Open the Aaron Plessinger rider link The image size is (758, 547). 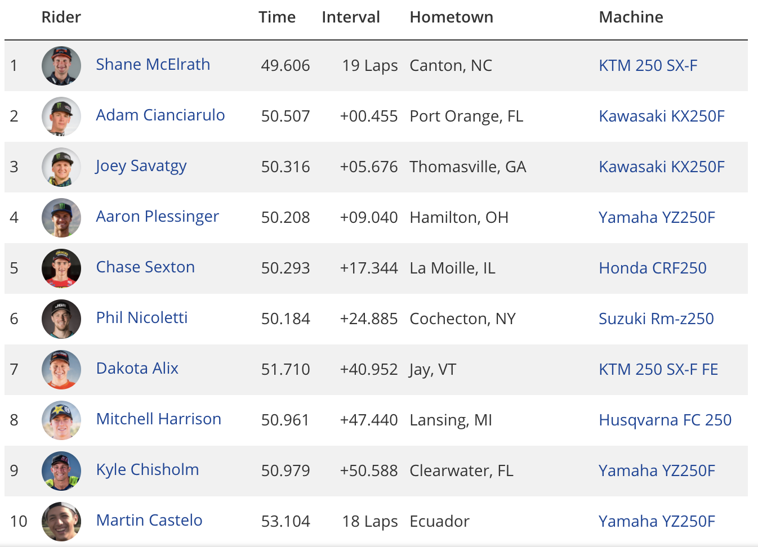(x=157, y=217)
